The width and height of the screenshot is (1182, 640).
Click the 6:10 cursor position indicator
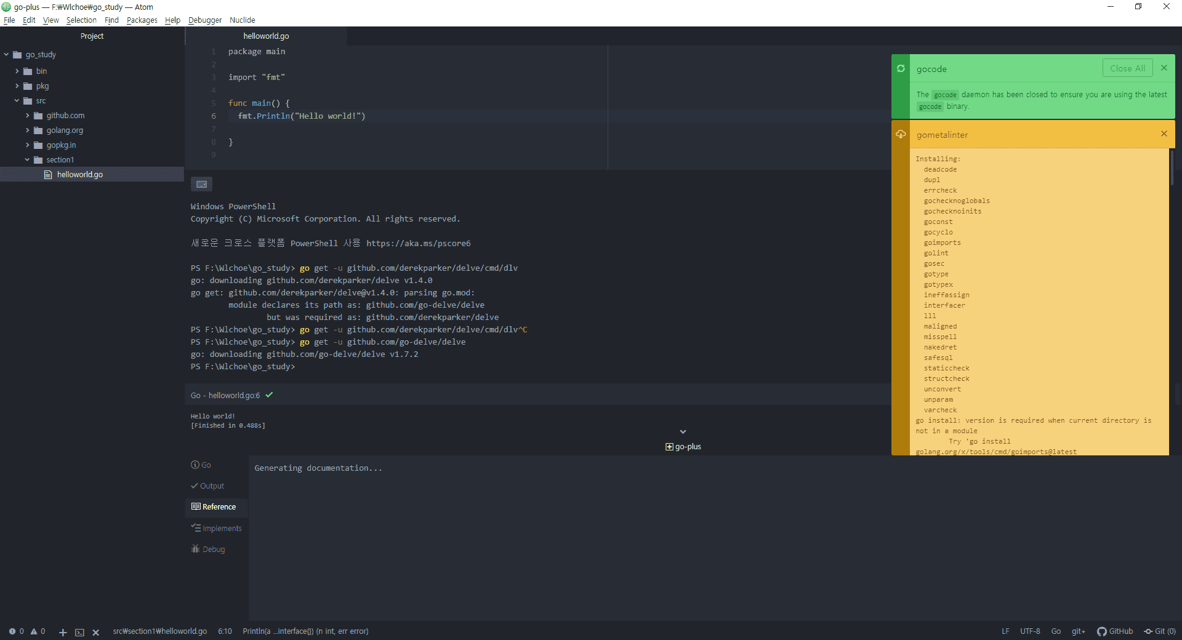(225, 631)
